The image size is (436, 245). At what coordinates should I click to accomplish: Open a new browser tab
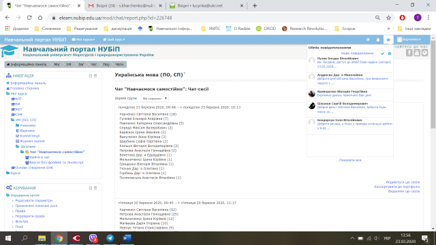coord(255,5)
